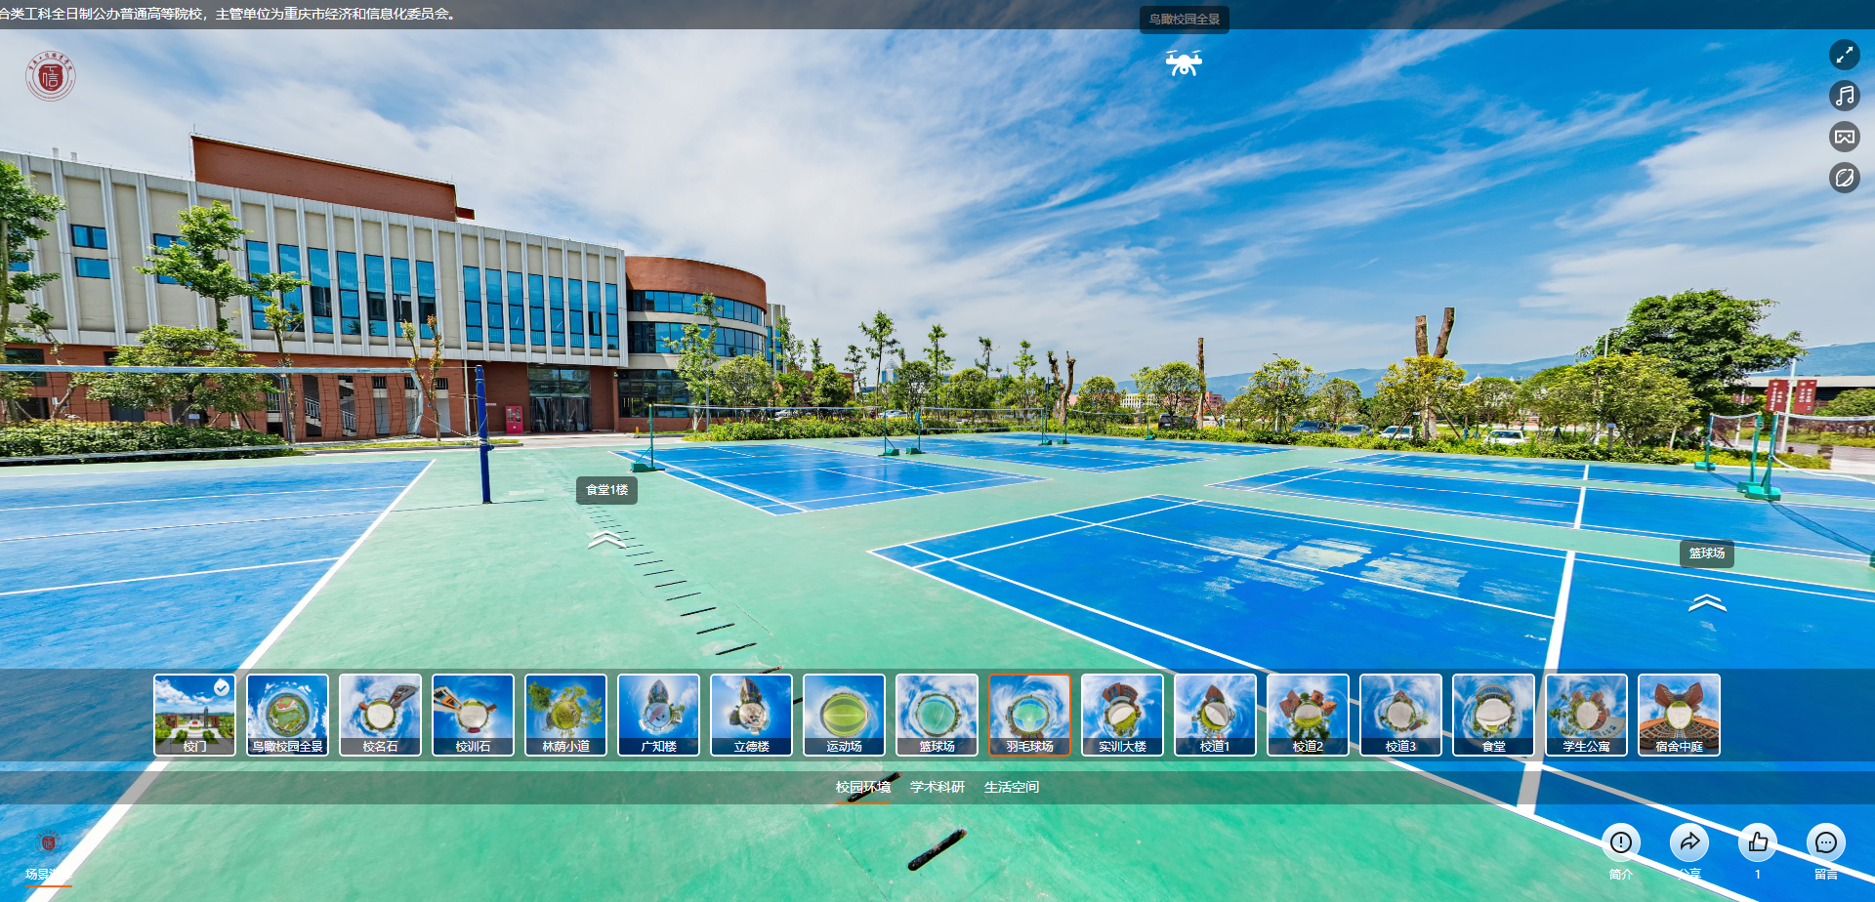The height and width of the screenshot is (902, 1875).
Task: Click the 食堂1楼 hotspot label
Action: coord(606,490)
